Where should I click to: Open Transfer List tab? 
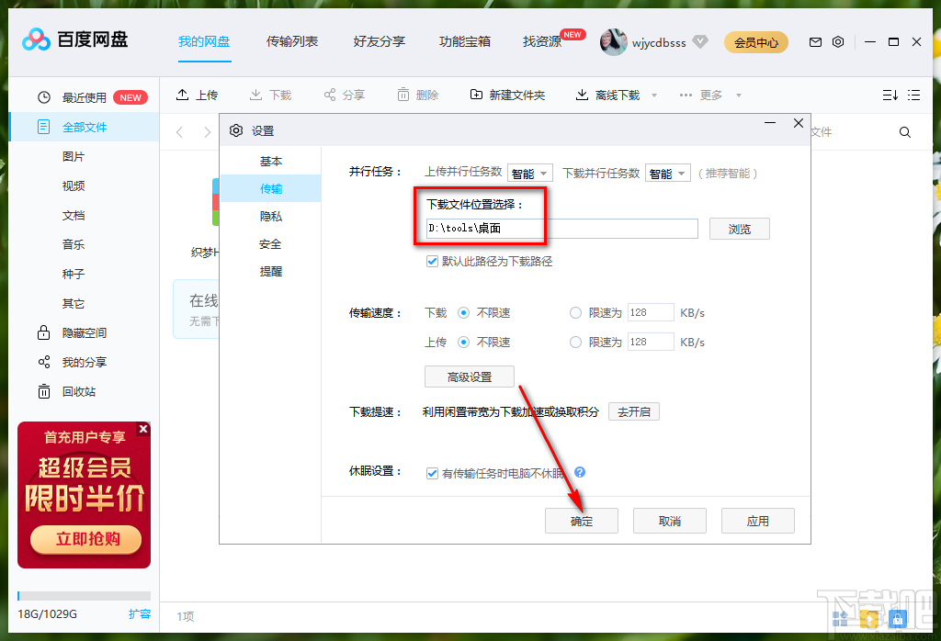pyautogui.click(x=292, y=41)
